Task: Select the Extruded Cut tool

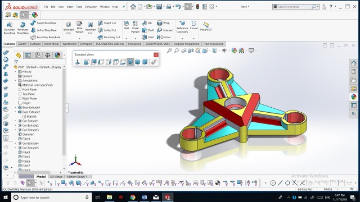Action: pos(69,28)
